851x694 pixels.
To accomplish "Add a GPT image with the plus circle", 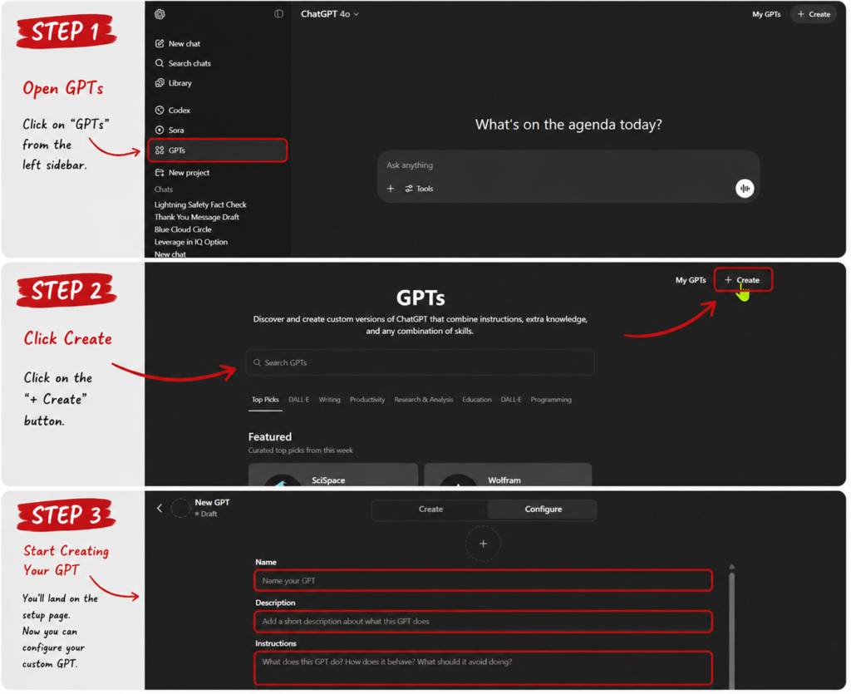I will (483, 544).
